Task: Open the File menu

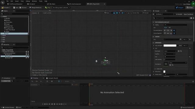Action: tap(7, 1)
